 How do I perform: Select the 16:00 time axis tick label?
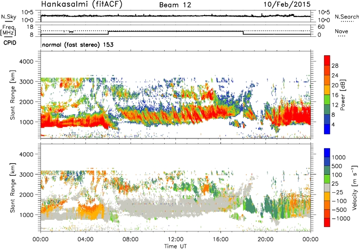[x=220, y=240]
